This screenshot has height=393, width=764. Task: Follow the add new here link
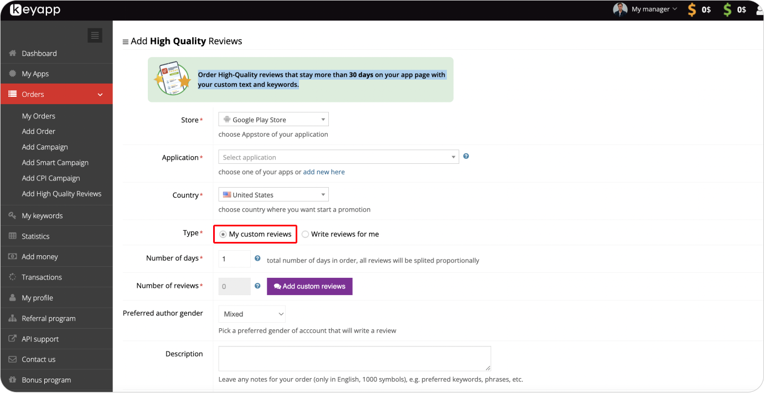(324, 172)
